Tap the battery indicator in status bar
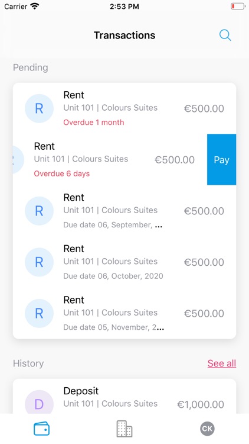Viewport: 249px width, 444px height. pos(238,7)
